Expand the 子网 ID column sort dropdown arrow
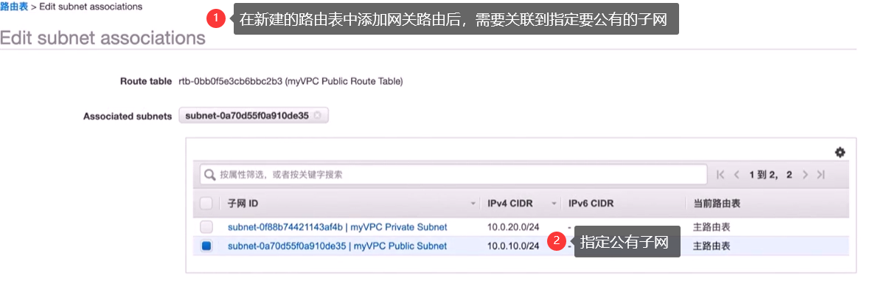Image resolution: width=873 pixels, height=281 pixels. (474, 204)
